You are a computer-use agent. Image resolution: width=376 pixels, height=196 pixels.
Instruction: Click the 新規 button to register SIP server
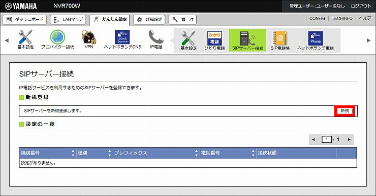pos(344,111)
